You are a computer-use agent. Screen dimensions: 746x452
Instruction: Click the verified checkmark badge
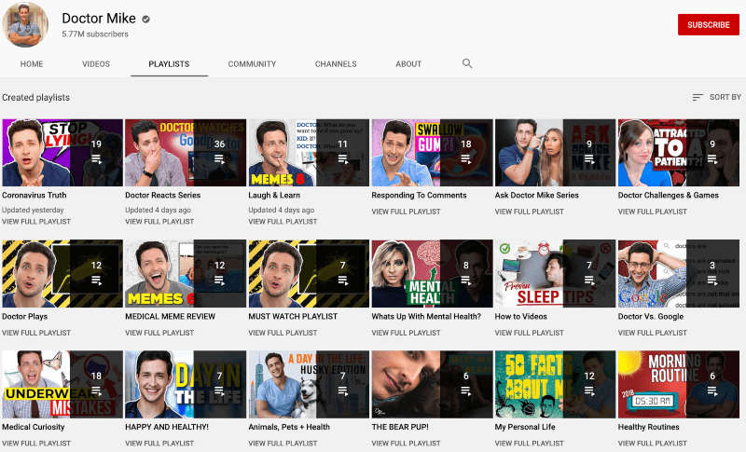point(146,19)
